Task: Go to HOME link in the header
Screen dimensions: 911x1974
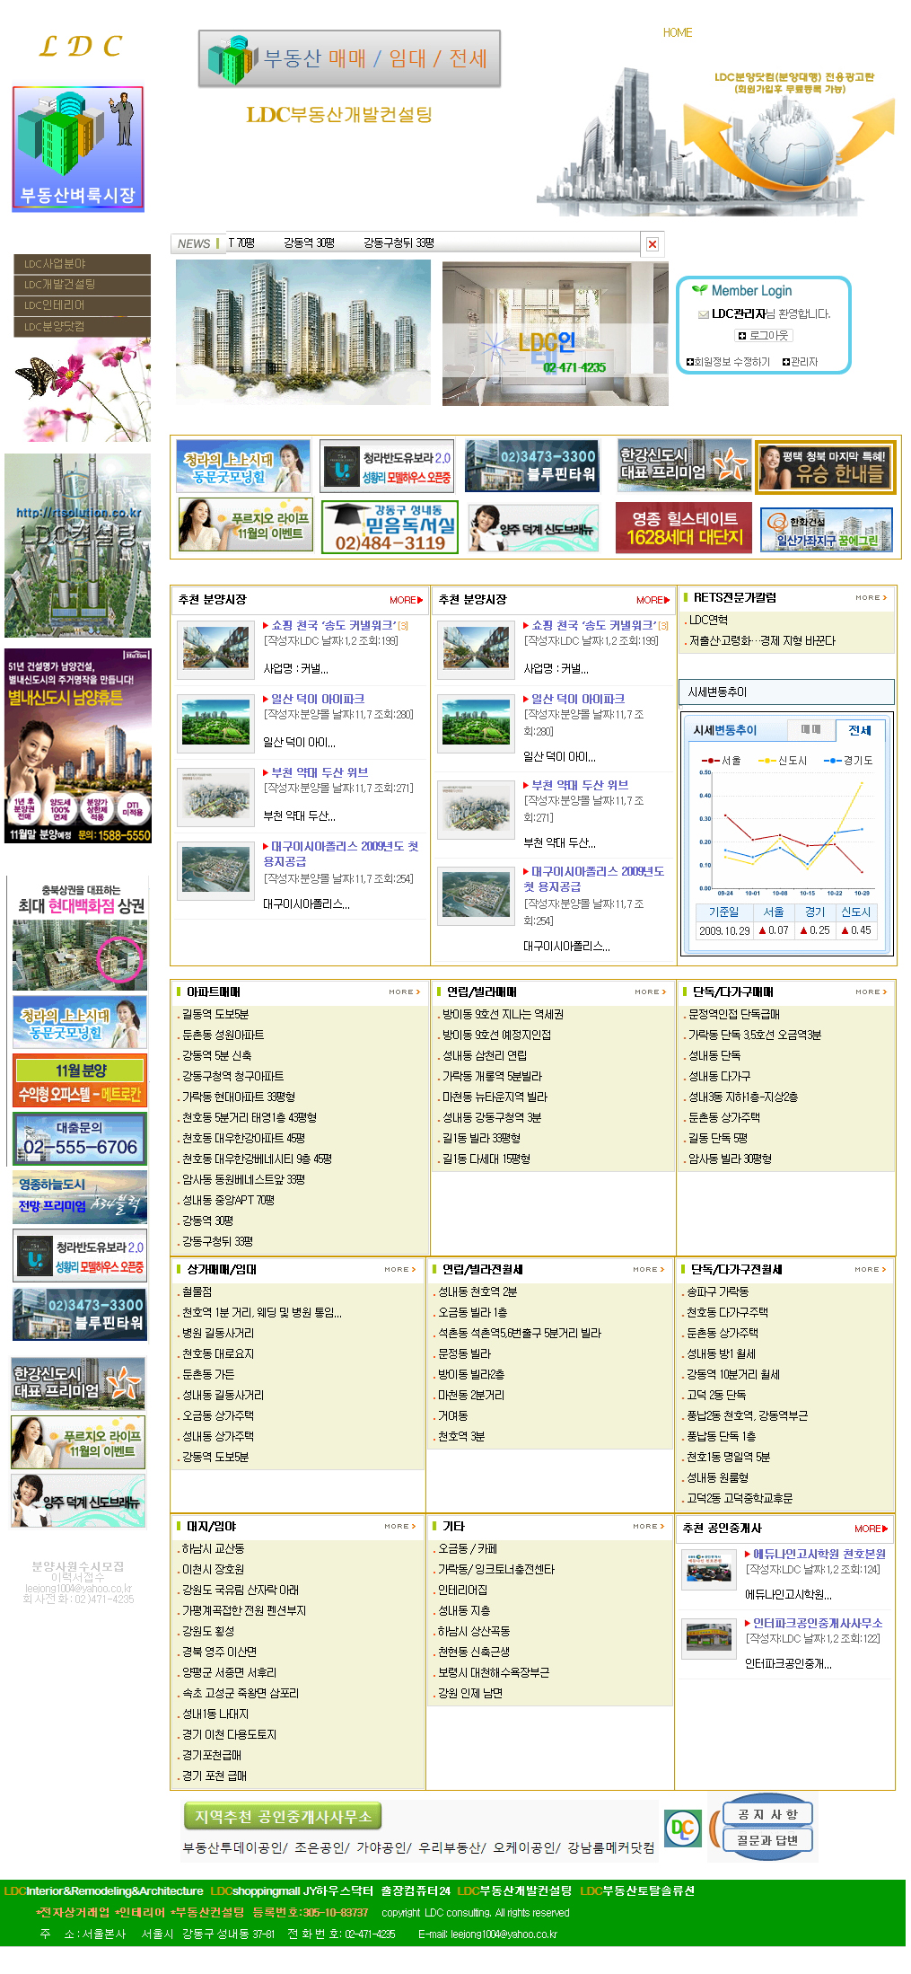Action: (x=678, y=32)
